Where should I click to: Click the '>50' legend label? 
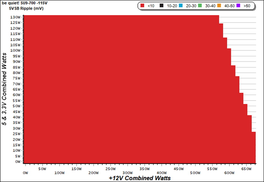247,6
